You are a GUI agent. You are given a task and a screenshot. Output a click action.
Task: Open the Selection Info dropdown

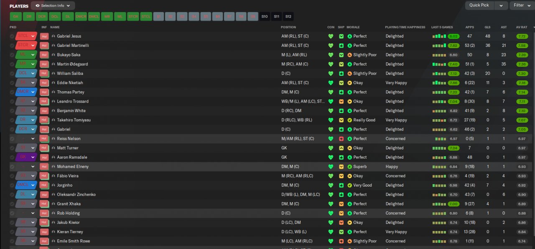pyautogui.click(x=53, y=6)
